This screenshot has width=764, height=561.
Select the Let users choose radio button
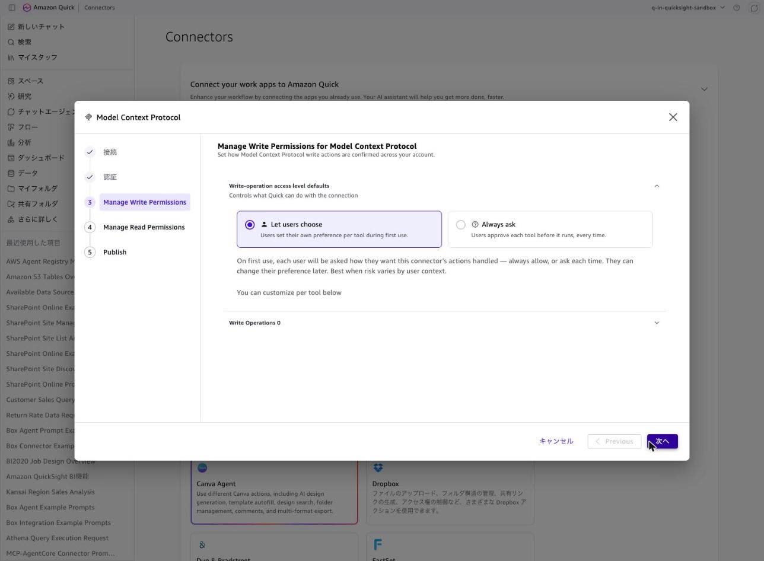coord(250,225)
